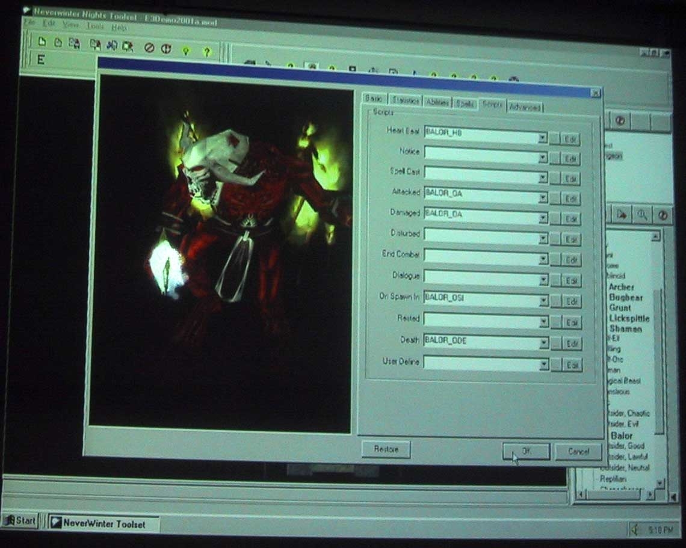Click the green lightbulb toolbar icon
686x548 pixels.
[185, 51]
